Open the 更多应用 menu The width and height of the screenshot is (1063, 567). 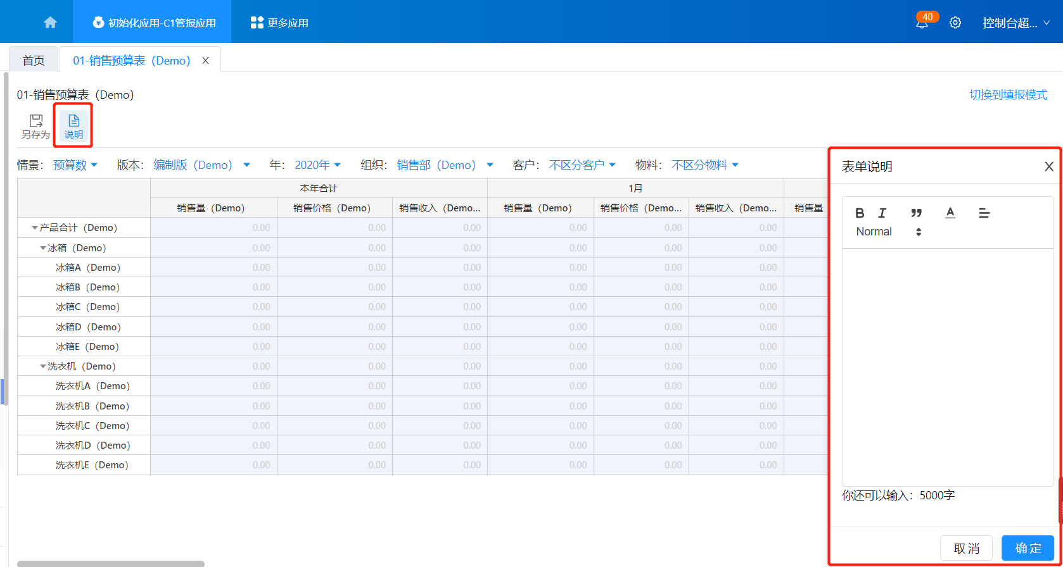(x=279, y=23)
